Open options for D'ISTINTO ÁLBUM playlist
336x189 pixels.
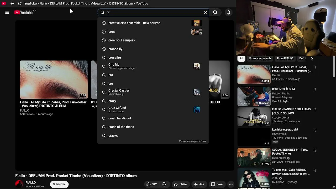315,90
